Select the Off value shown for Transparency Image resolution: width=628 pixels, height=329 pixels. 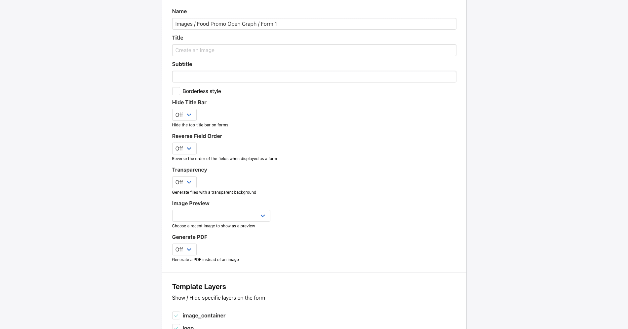click(178, 182)
